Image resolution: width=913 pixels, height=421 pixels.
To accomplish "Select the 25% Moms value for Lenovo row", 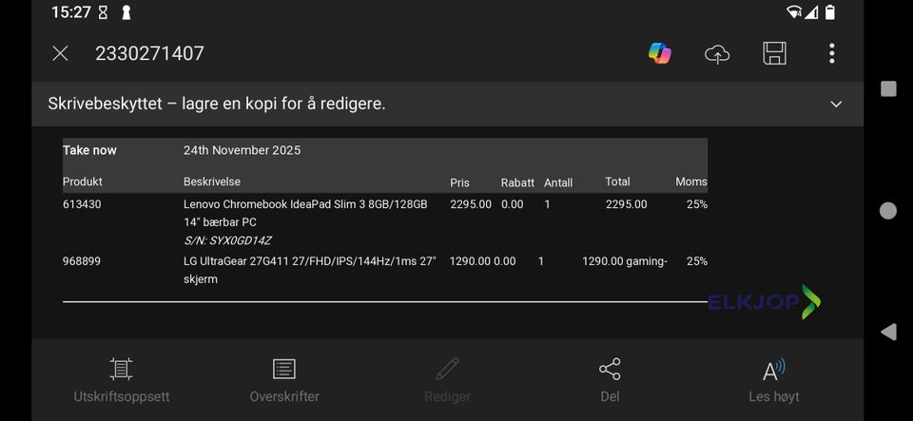I will click(x=697, y=204).
